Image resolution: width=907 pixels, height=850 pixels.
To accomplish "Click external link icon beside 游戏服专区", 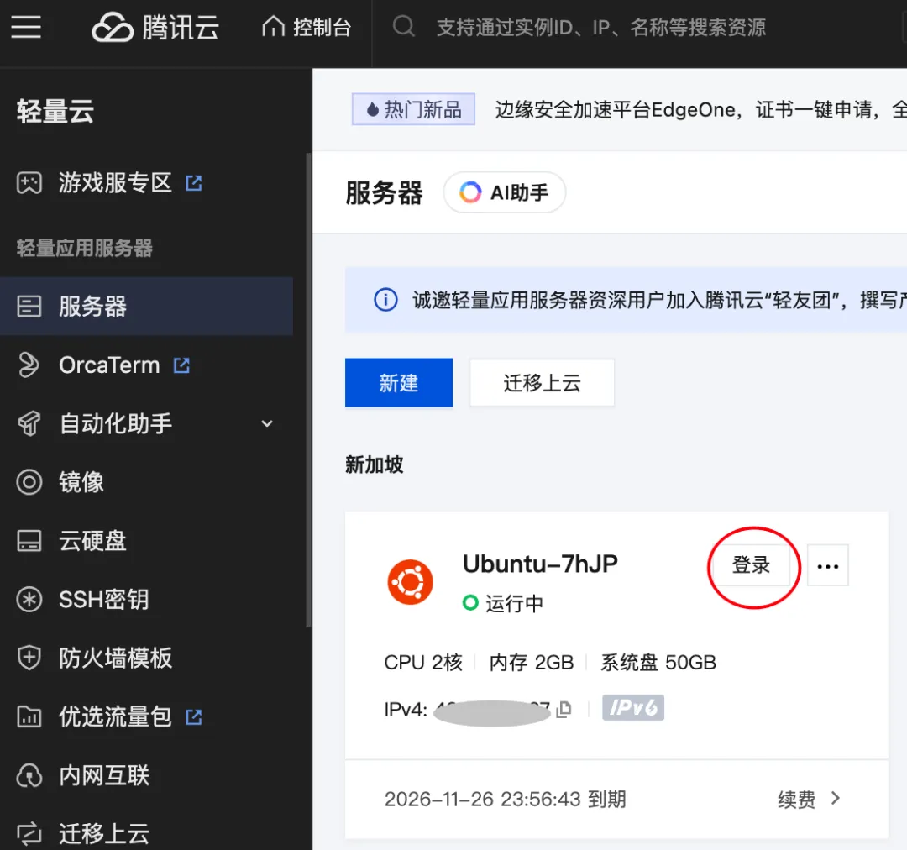I will coord(194,183).
